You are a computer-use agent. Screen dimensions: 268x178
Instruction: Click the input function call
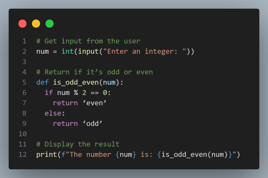pyautogui.click(x=89, y=51)
